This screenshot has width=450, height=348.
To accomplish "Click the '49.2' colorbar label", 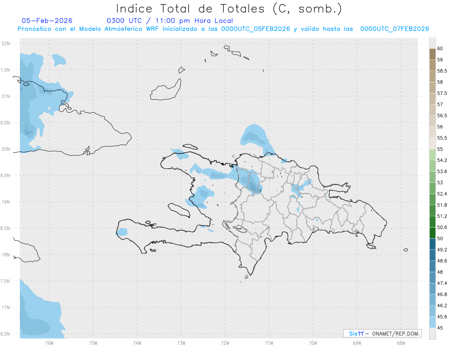I will 442,250.
